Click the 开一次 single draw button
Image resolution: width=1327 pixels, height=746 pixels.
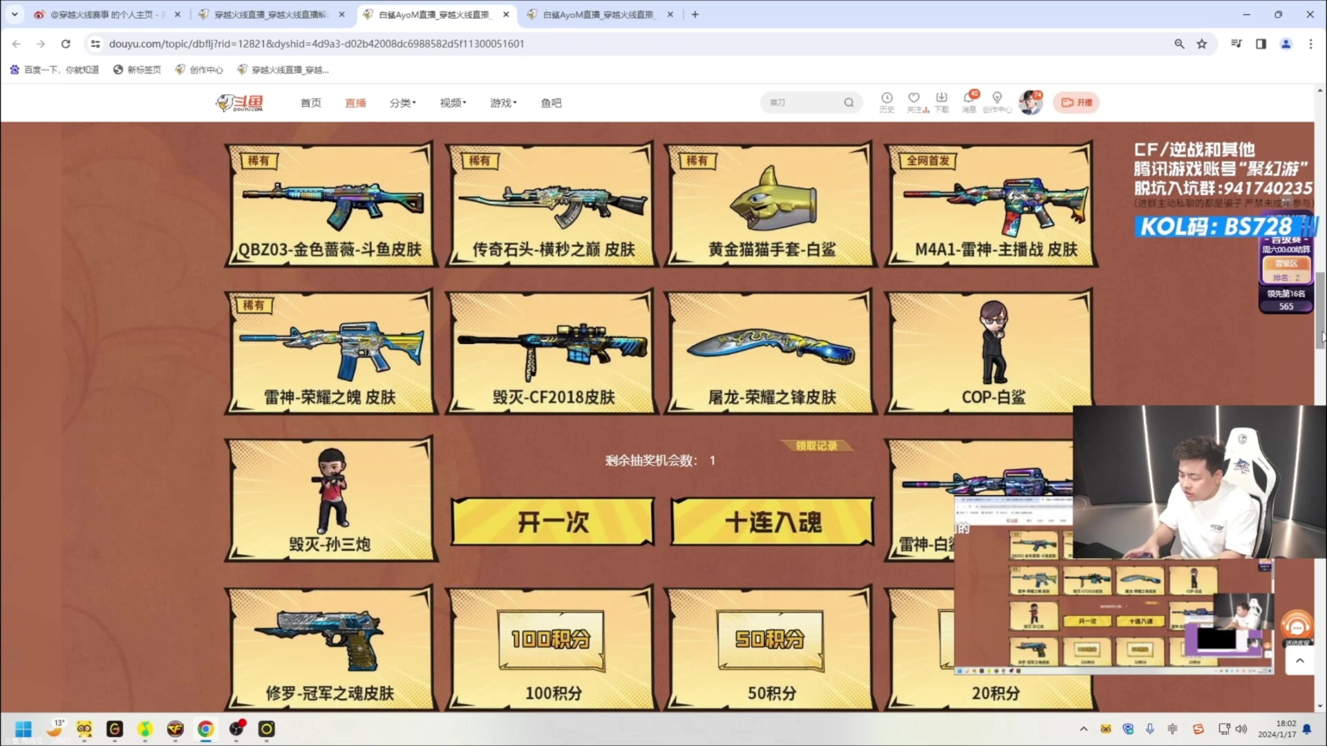(553, 522)
